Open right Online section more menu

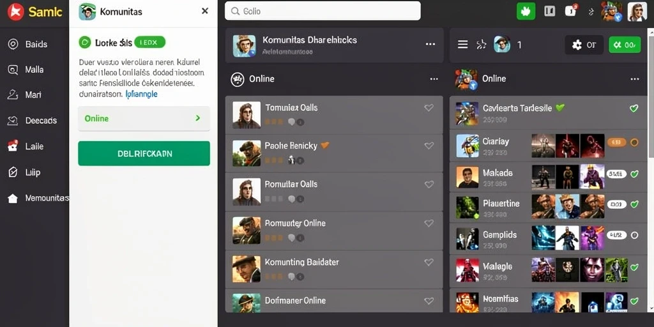(x=635, y=79)
